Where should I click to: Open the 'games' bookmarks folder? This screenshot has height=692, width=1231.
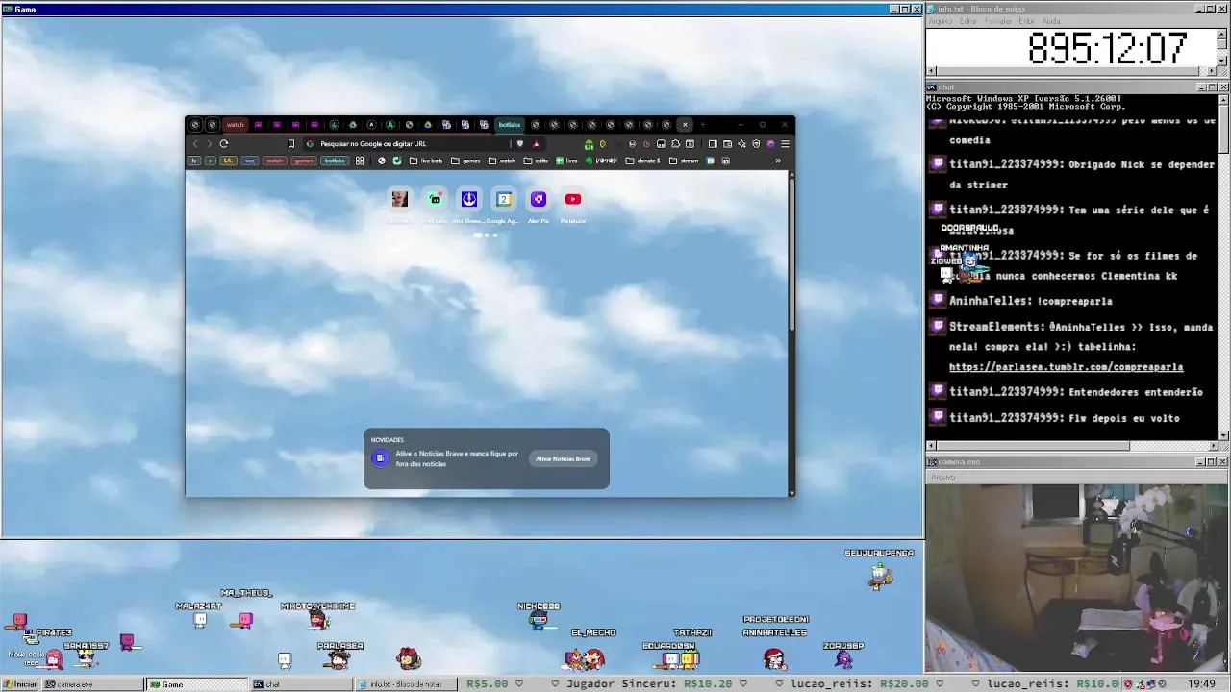465,161
